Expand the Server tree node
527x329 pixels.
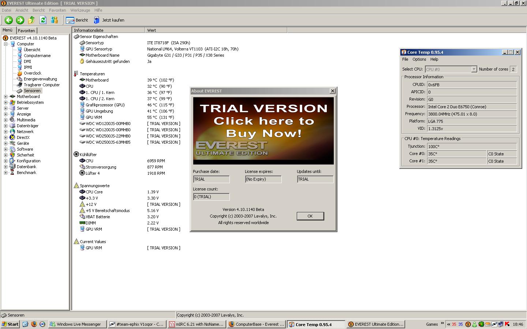pos(6,108)
